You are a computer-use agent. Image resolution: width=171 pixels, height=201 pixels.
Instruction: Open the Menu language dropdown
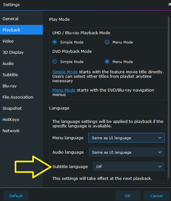pos(126,138)
